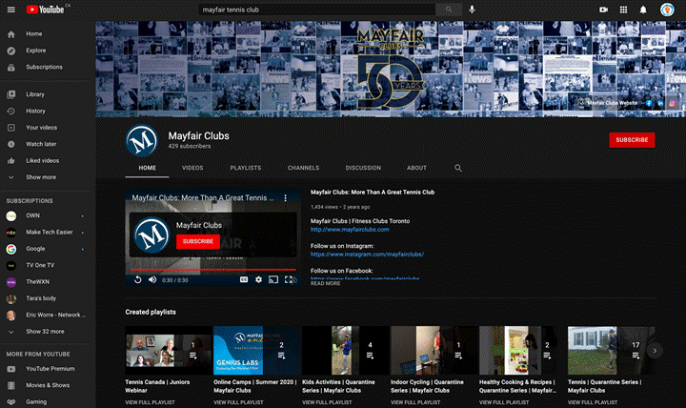The image size is (686, 408).
Task: Open the YouTube apps grid
Action: [623, 10]
